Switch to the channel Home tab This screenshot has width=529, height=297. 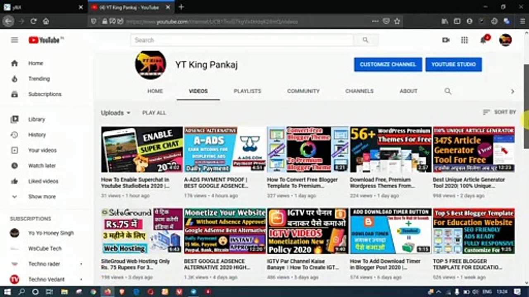[x=155, y=91]
